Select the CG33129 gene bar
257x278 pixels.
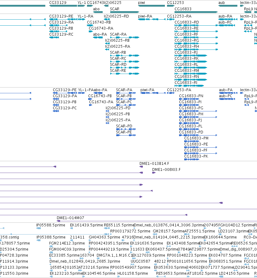63,6
